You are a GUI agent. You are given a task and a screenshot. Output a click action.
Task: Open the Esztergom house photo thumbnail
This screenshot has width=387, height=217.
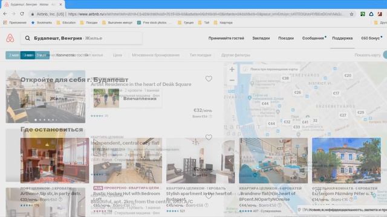click(346, 160)
